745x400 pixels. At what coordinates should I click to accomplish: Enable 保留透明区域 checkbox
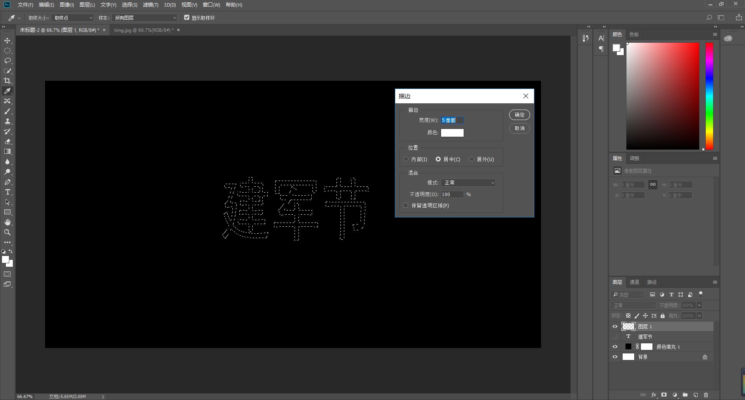pyautogui.click(x=406, y=205)
